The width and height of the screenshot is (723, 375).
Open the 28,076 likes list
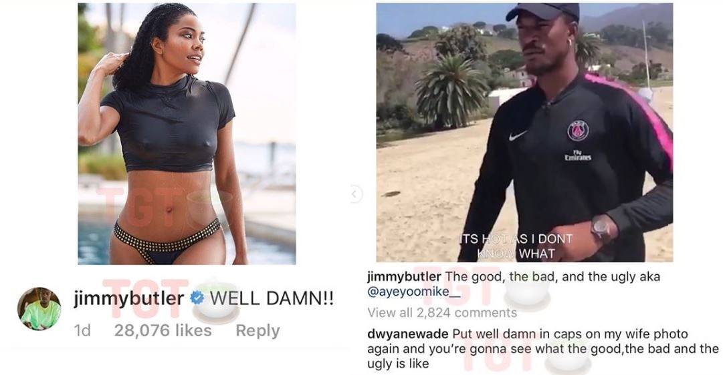pyautogui.click(x=163, y=330)
